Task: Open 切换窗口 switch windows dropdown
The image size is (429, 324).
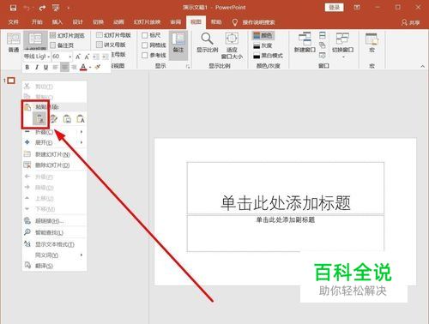Action: 342,45
